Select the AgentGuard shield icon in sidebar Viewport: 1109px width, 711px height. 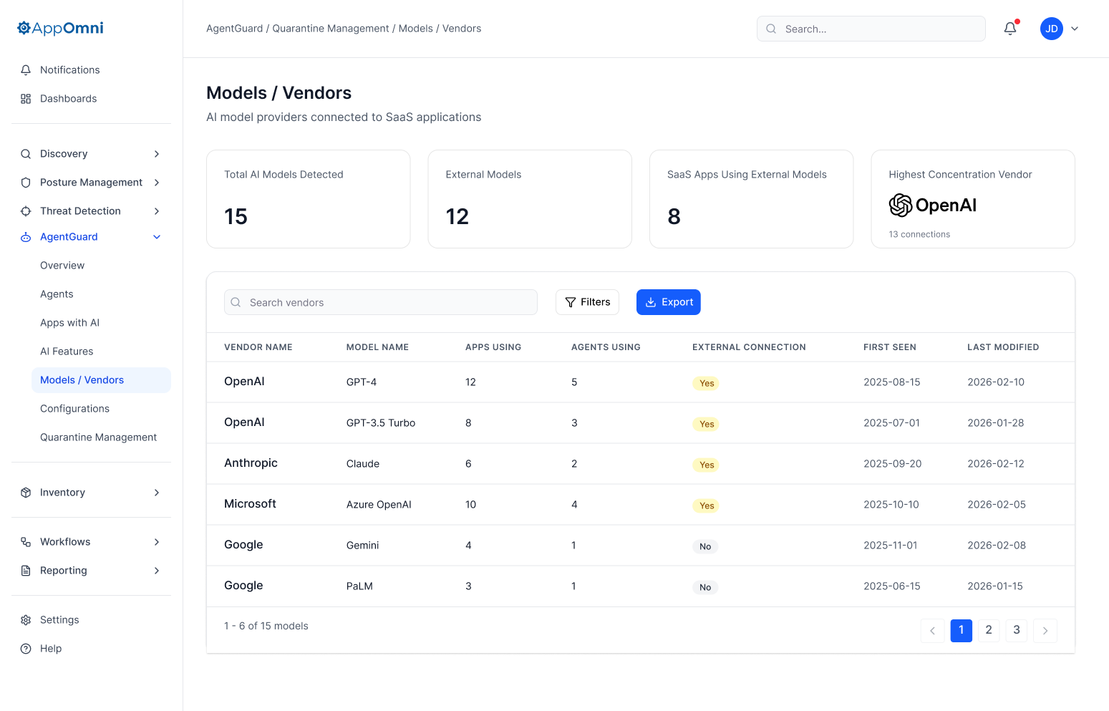25,236
